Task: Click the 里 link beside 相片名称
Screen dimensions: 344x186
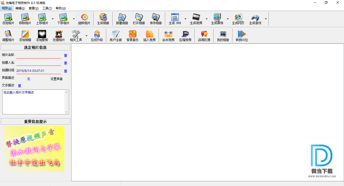Action: 65,55
